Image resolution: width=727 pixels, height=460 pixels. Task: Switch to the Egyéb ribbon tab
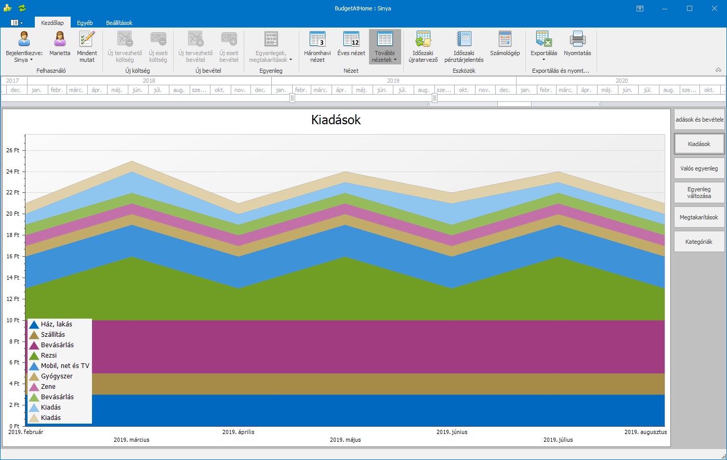tap(85, 23)
